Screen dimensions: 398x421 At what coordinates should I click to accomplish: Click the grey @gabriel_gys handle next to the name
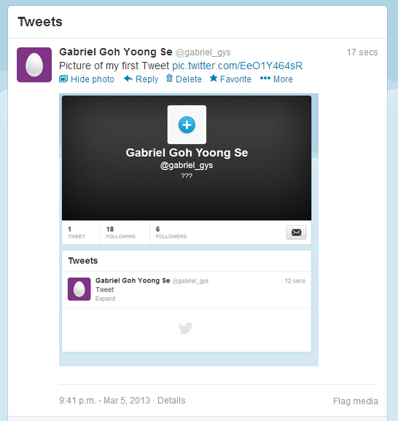[203, 52]
